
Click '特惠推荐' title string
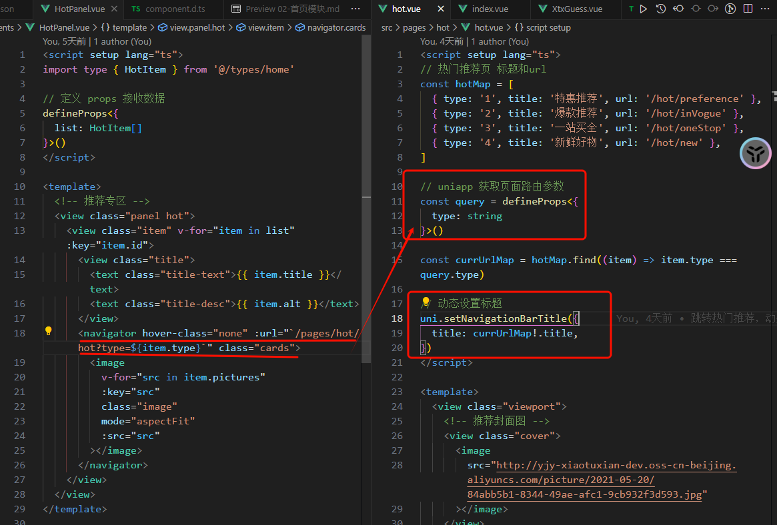click(576, 99)
